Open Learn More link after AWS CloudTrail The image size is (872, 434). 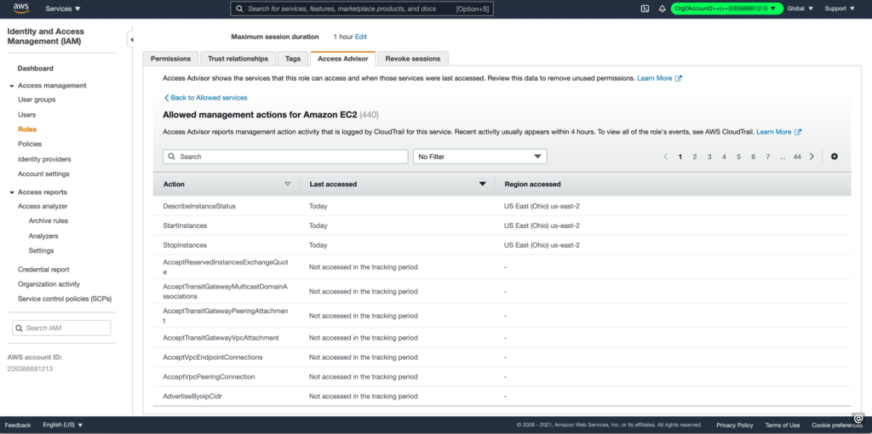(778, 132)
